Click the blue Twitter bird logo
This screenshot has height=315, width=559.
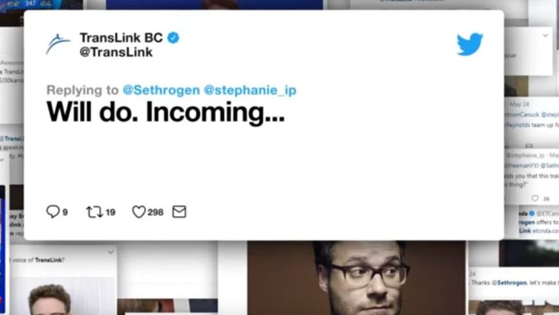[469, 45]
